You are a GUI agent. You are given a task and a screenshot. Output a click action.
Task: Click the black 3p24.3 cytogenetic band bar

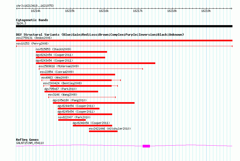tap(124, 26)
